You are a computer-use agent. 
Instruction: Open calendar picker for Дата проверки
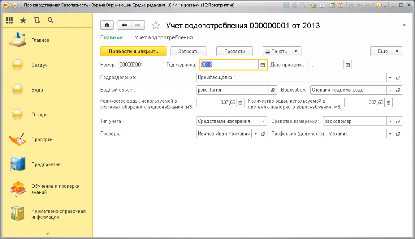[348, 65]
